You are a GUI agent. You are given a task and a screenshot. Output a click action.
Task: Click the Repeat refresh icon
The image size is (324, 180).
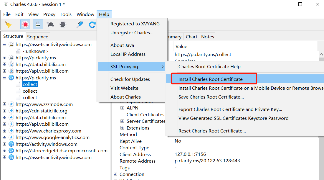(92, 24)
